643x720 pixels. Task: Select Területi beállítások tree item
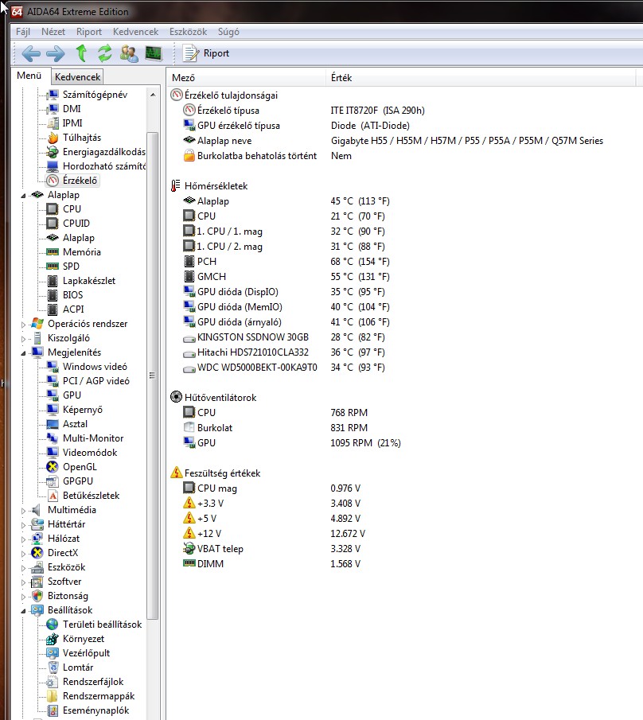pyautogui.click(x=102, y=625)
